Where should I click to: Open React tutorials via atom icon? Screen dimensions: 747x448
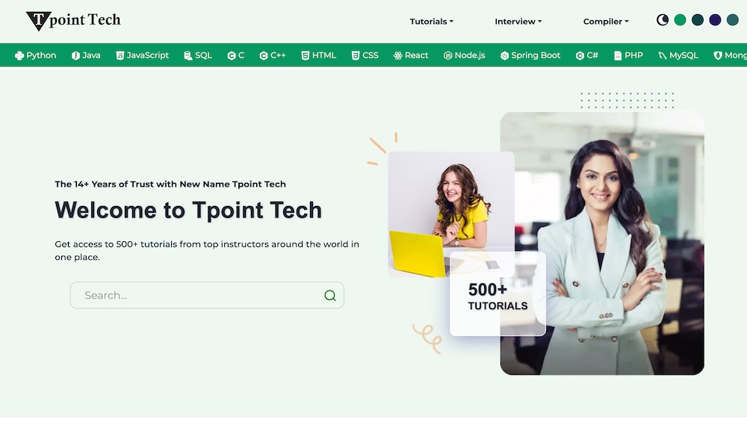point(398,55)
